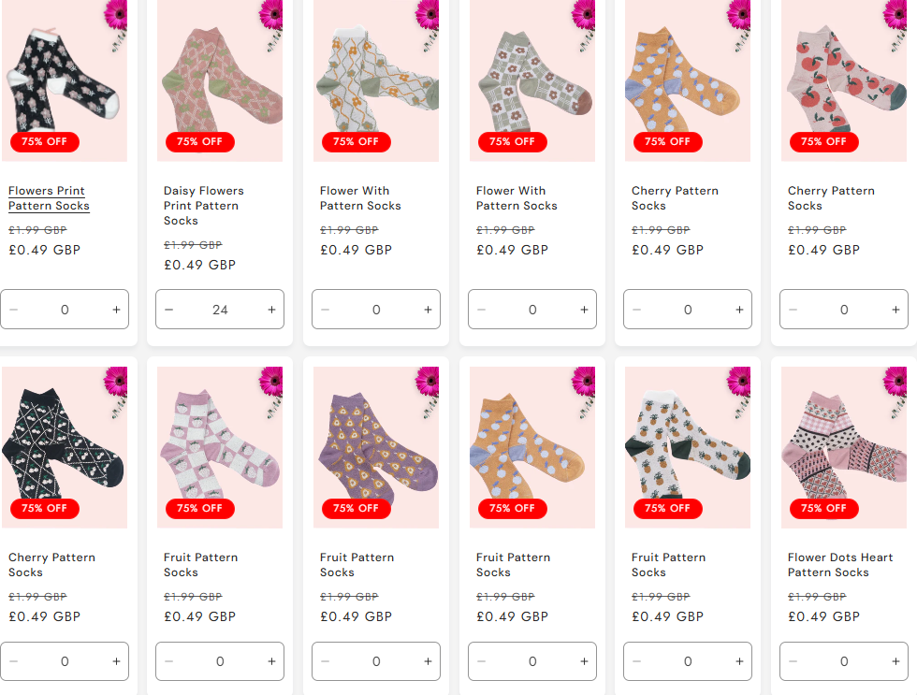
Task: Open Daisy Flowers Print Pattern Socks title
Action: [202, 206]
